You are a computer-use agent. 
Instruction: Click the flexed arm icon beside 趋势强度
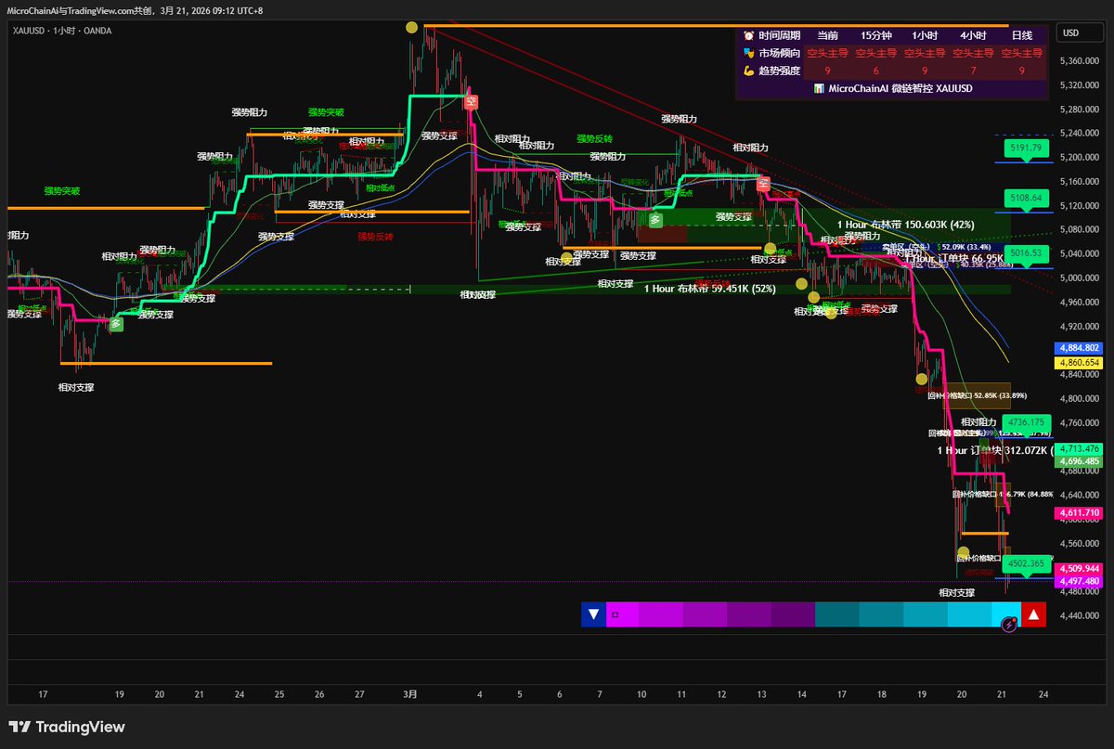(747, 71)
